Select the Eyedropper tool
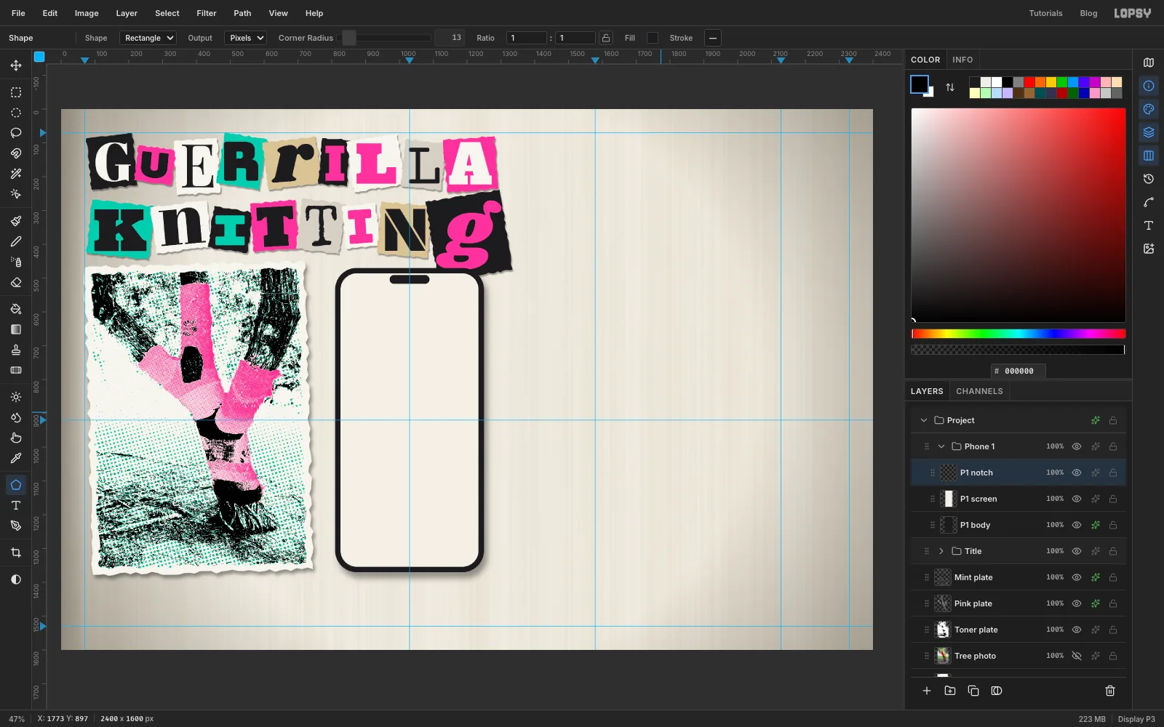Viewport: 1164px width, 727px height. click(x=16, y=458)
